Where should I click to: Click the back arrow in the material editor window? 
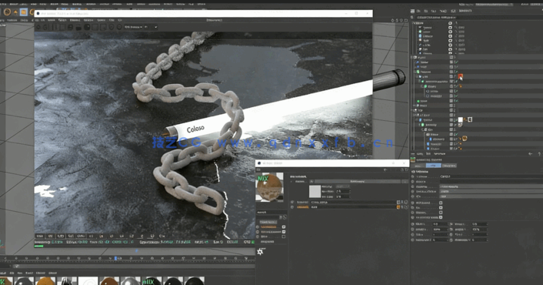[x=385, y=170]
